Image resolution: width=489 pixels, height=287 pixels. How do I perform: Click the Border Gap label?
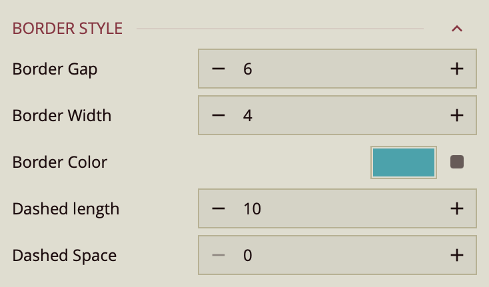pyautogui.click(x=55, y=69)
